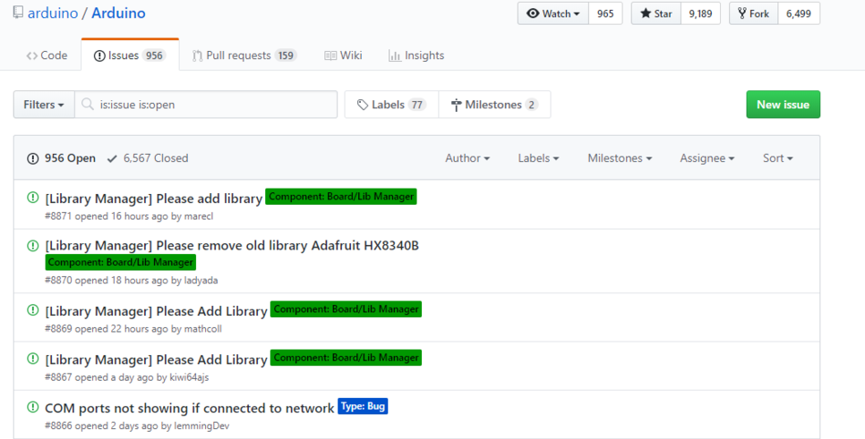Show the 956 Open issues
This screenshot has height=439, width=865.
[x=61, y=158]
